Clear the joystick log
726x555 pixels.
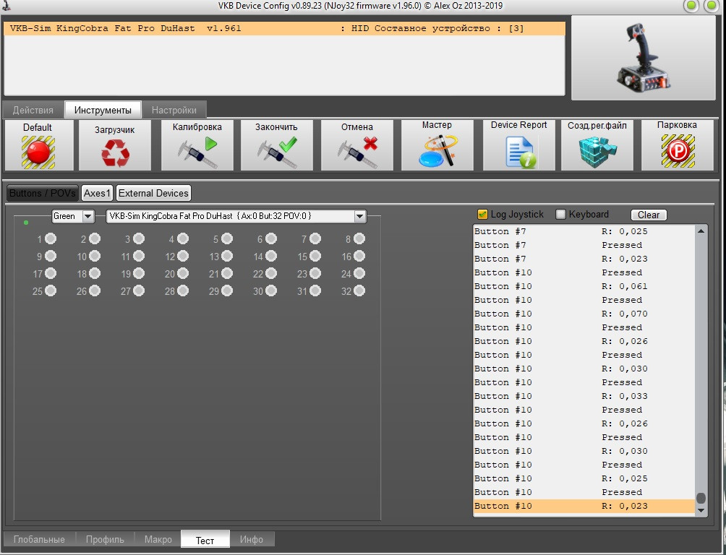coord(649,215)
